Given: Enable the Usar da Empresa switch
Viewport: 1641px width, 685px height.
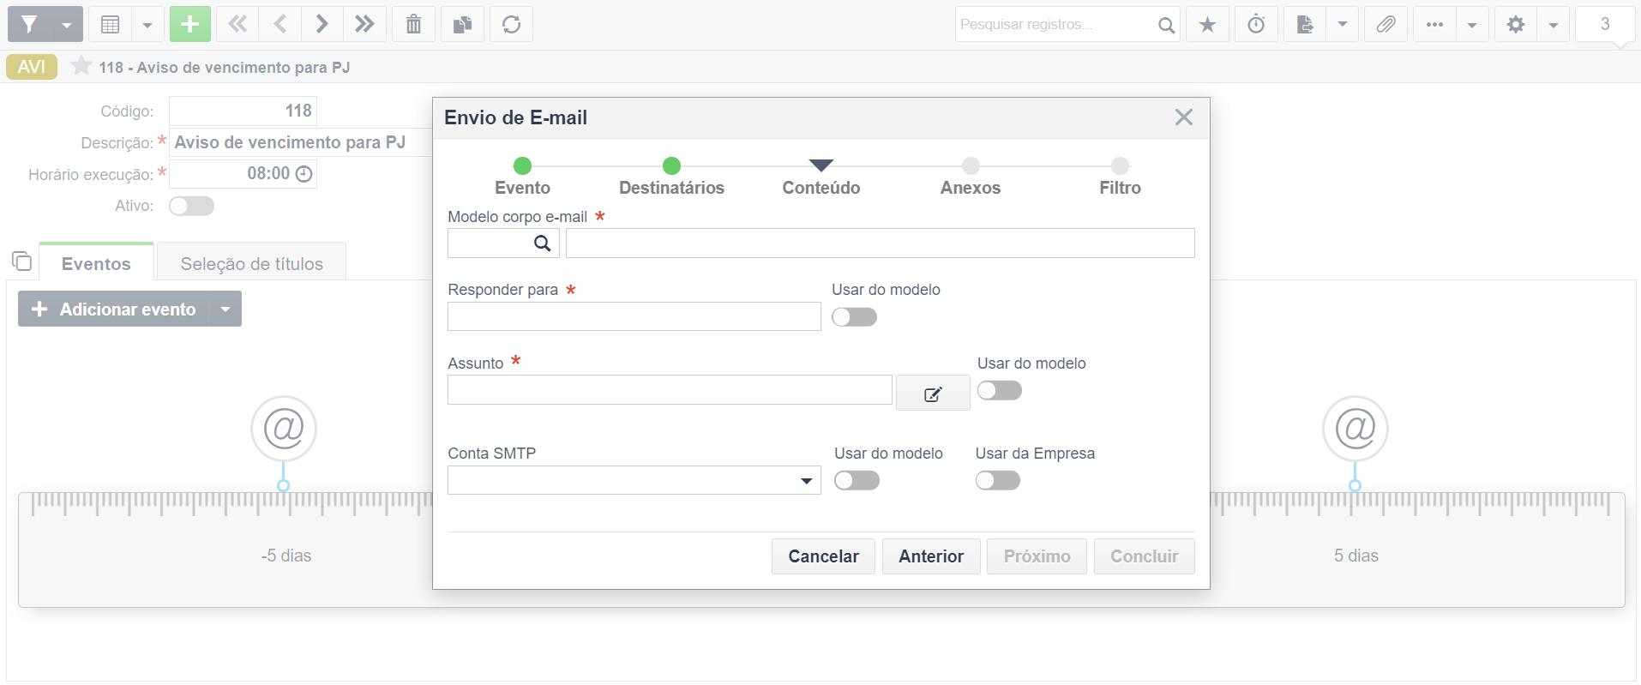Looking at the screenshot, I should (x=998, y=480).
